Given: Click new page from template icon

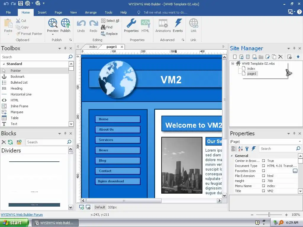Looking at the screenshot, I should click(248, 57).
